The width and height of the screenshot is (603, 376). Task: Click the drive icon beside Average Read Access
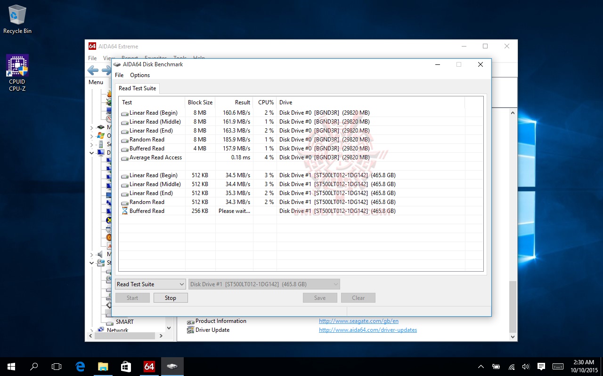[125, 158]
